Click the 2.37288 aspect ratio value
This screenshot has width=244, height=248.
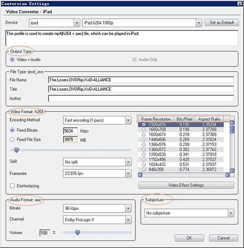tap(209, 130)
